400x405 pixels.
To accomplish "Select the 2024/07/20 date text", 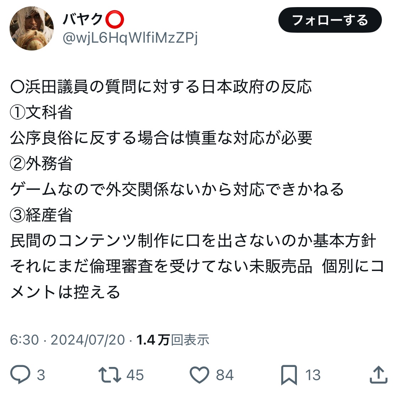I will [88, 340].
